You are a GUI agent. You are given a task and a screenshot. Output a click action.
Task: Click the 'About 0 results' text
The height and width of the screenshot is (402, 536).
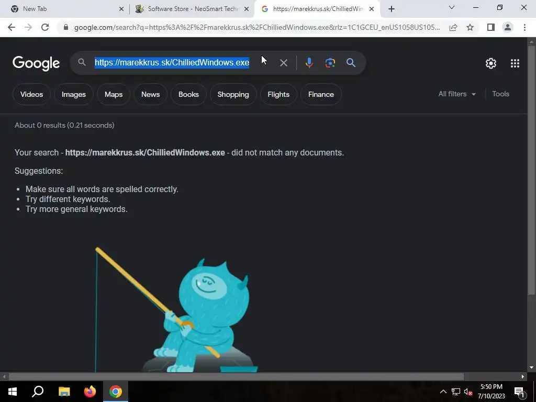[x=64, y=125]
